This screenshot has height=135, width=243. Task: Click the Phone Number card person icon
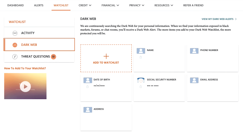(194, 51)
